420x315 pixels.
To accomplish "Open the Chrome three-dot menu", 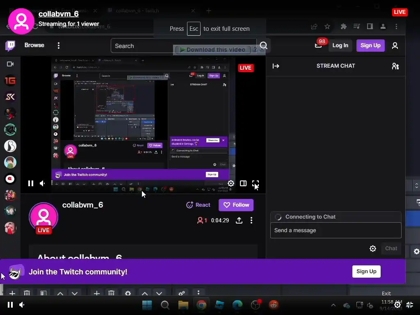I will point(397,26).
